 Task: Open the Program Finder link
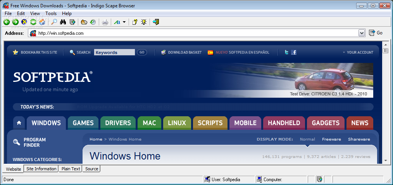[x=29, y=142]
